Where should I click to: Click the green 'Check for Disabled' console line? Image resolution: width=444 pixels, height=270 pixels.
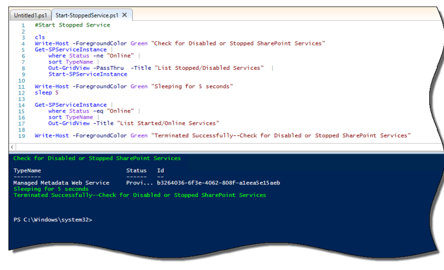(x=97, y=159)
